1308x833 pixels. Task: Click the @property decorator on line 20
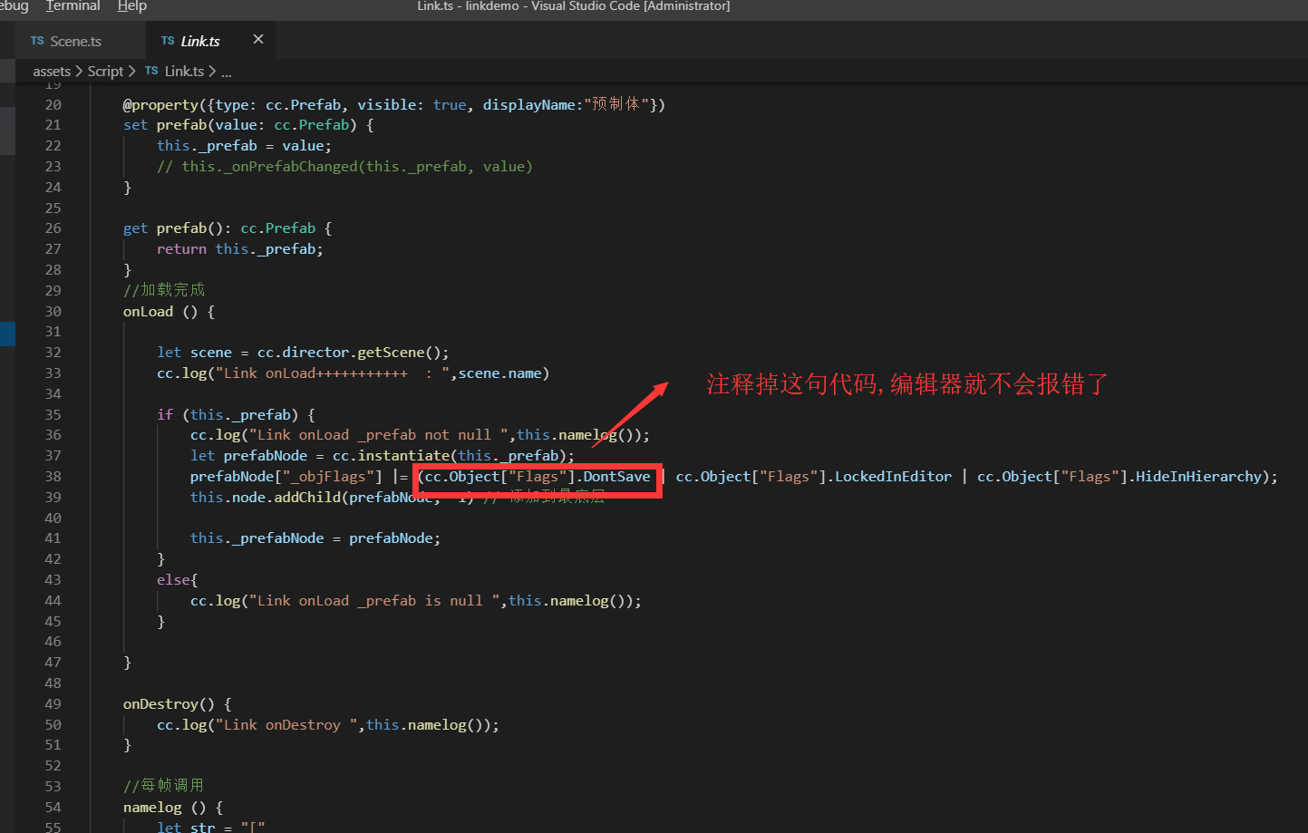pos(160,105)
